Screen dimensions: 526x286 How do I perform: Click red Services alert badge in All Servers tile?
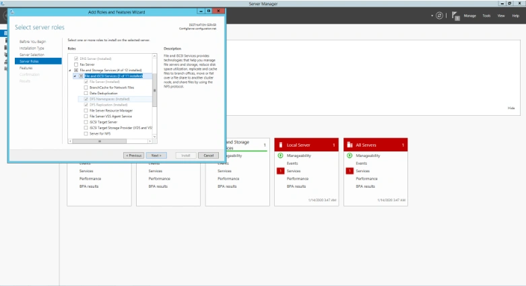coord(350,171)
